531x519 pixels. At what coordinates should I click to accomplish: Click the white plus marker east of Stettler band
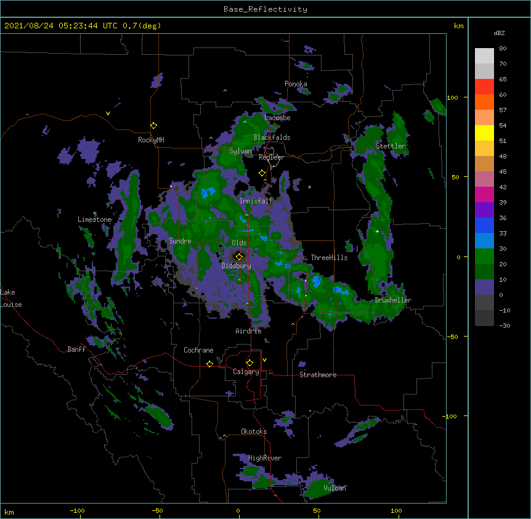377,231
